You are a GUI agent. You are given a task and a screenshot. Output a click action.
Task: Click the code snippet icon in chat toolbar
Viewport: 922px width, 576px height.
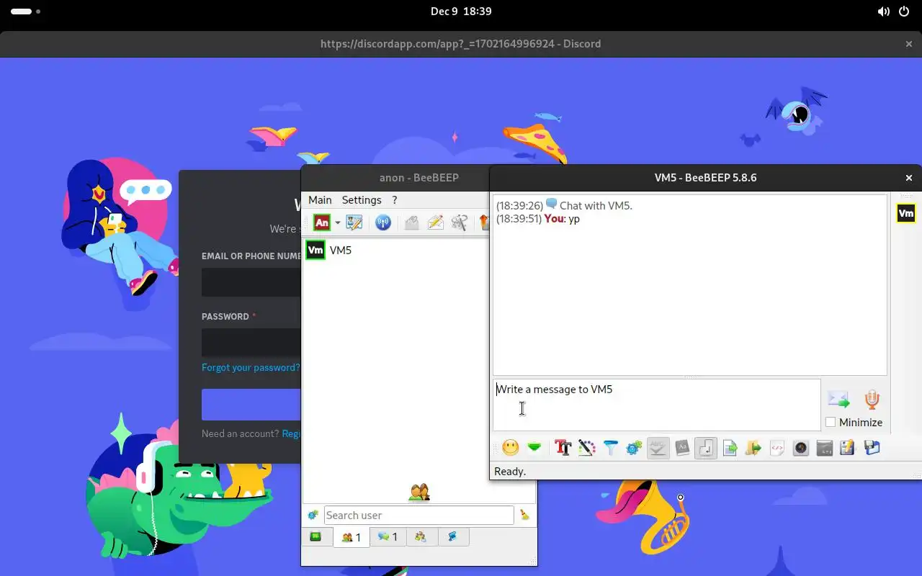pyautogui.click(x=777, y=448)
